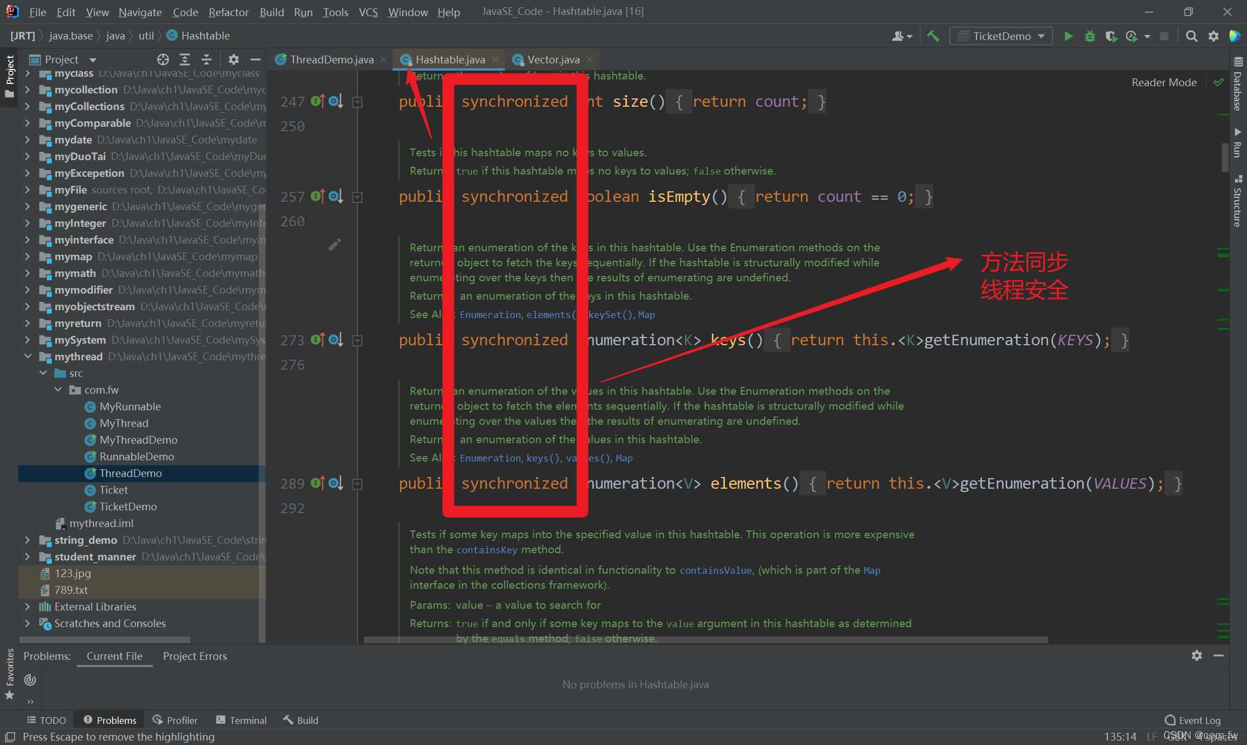1247x745 pixels.
Task: Collapse the mythread module folder
Action: pos(28,356)
